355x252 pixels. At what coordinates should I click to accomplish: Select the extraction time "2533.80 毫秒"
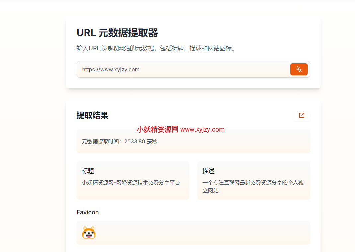point(141,141)
